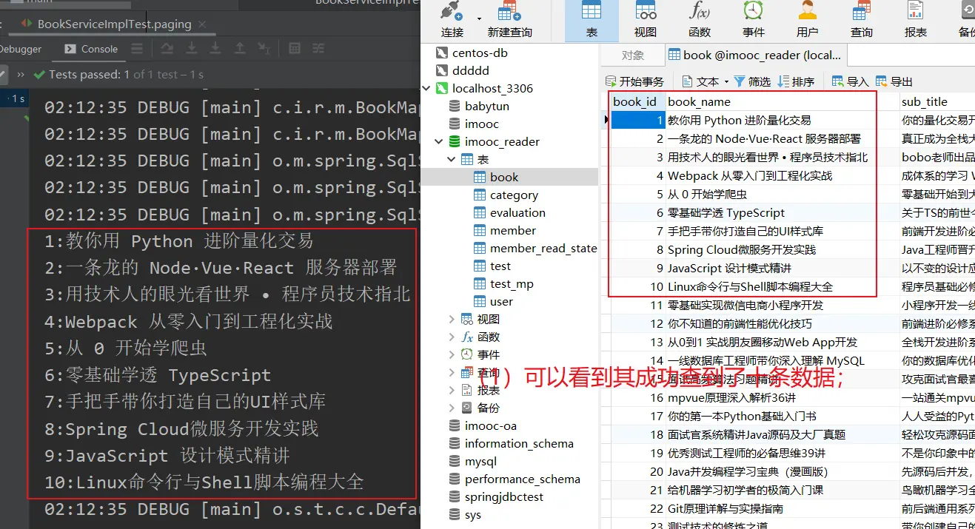
Task: Select the BookServiceImplTest.paging run tab
Action: pyautogui.click(x=114, y=24)
